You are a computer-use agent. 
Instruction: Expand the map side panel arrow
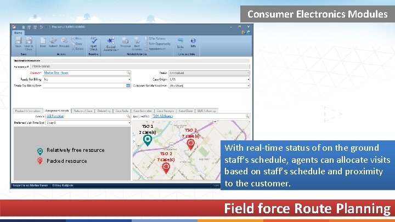click(134, 141)
